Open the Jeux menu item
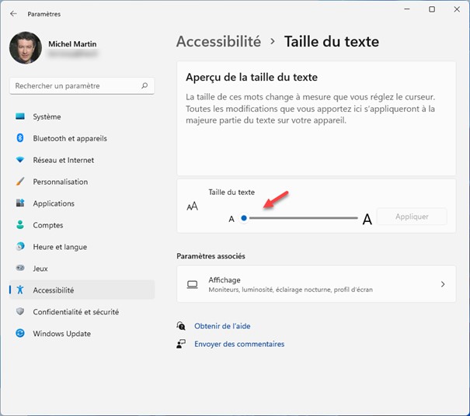This screenshot has width=470, height=416. pyautogui.click(x=40, y=269)
